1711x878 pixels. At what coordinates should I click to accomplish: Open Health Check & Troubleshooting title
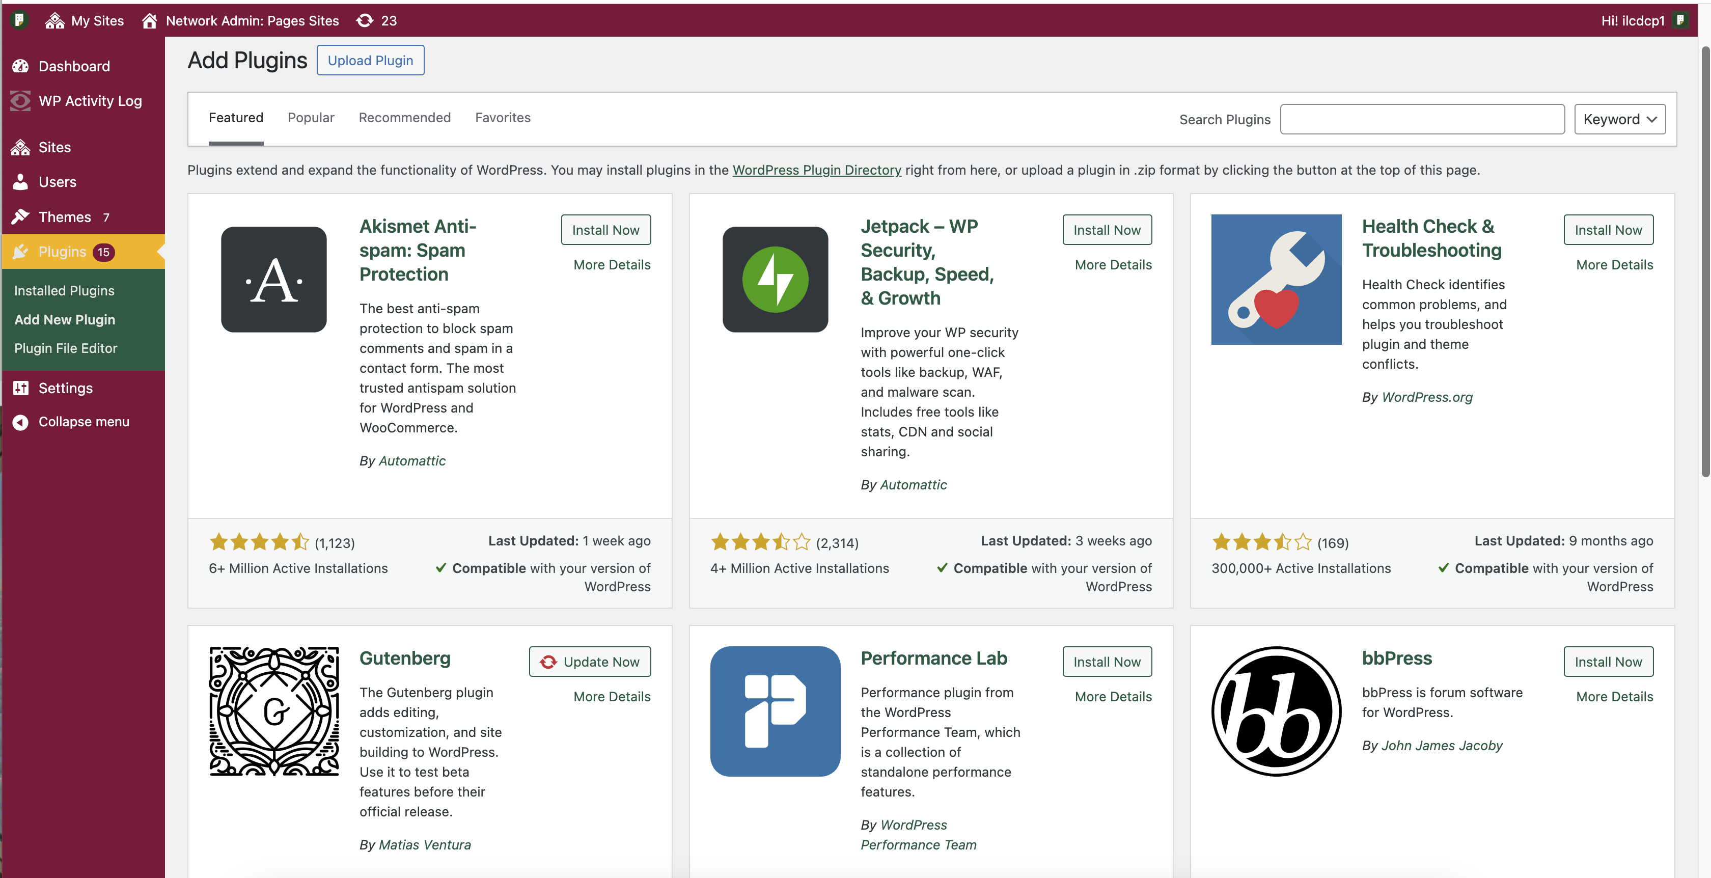[x=1431, y=238]
